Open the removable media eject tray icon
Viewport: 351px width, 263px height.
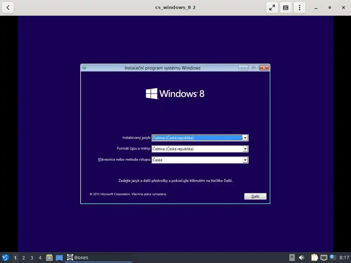(x=292, y=258)
